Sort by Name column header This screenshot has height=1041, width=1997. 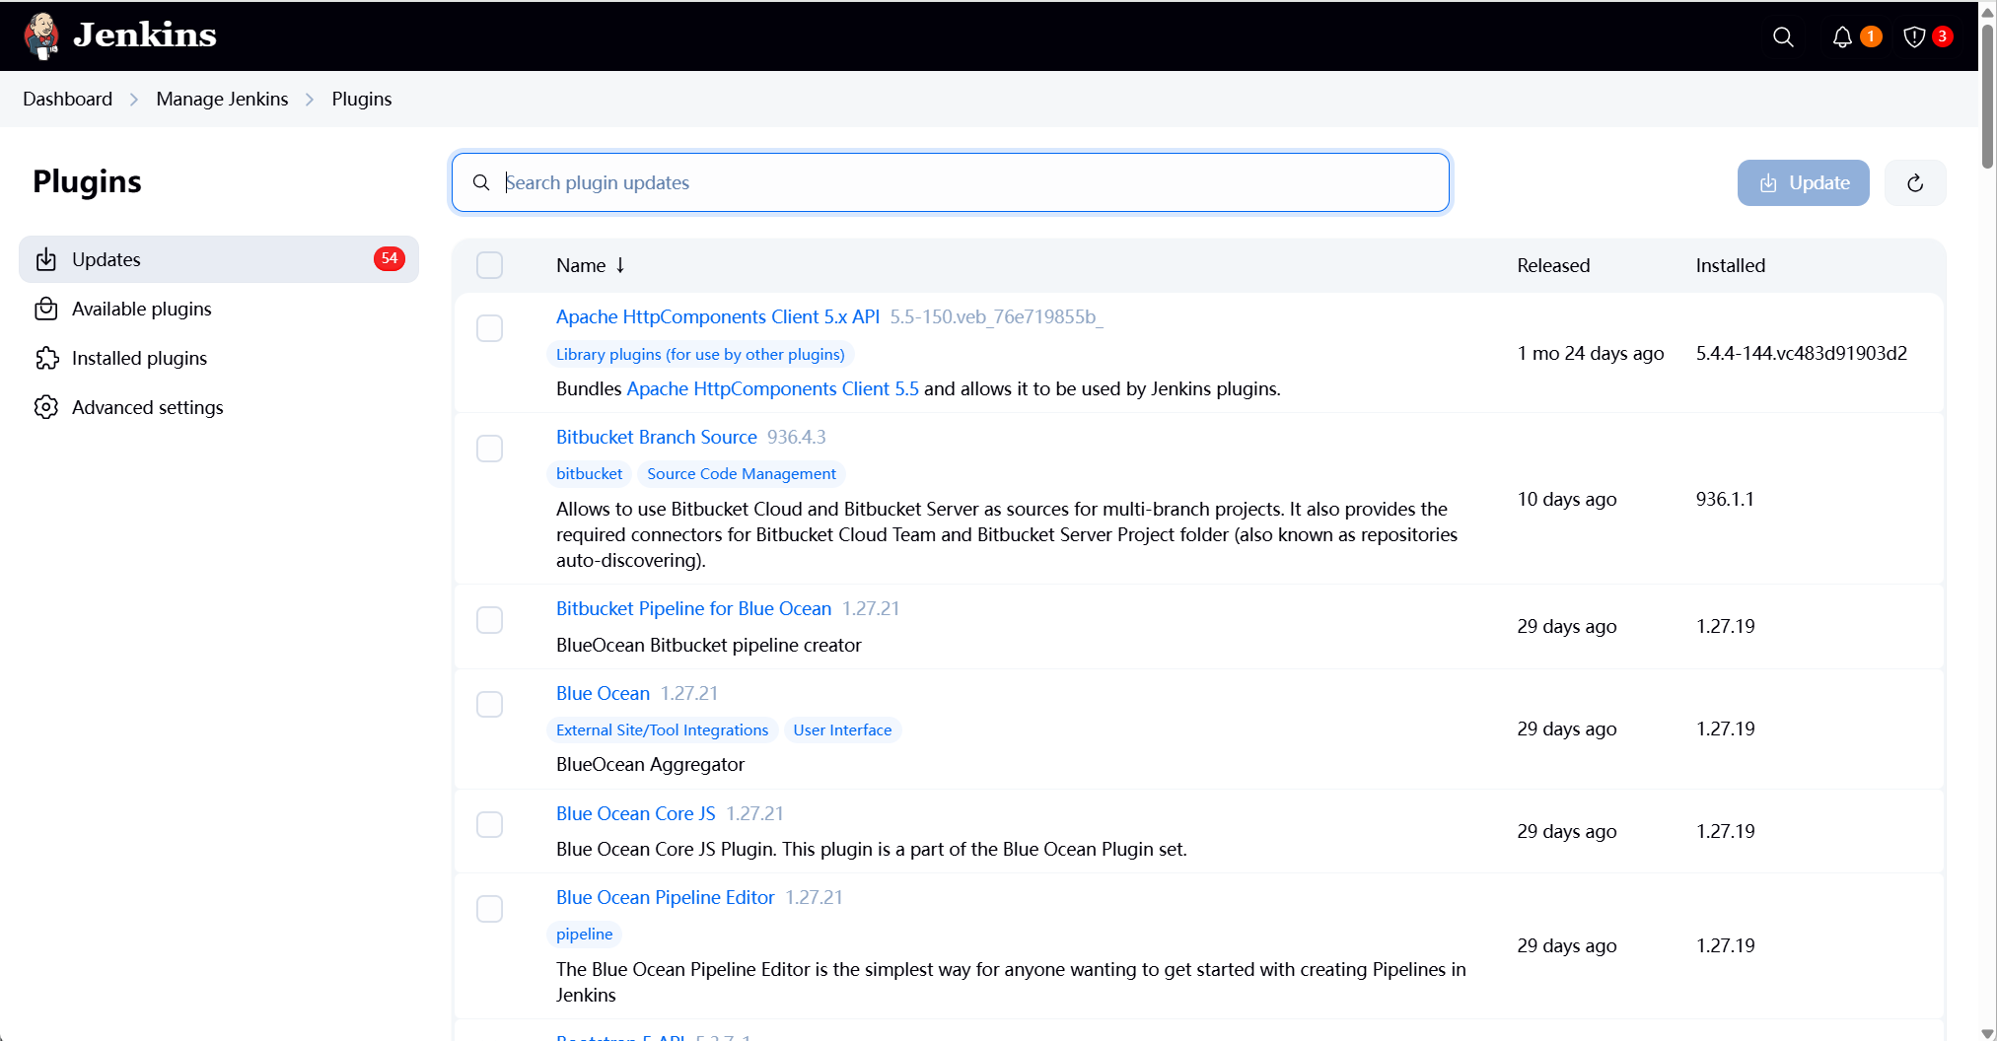591,265
